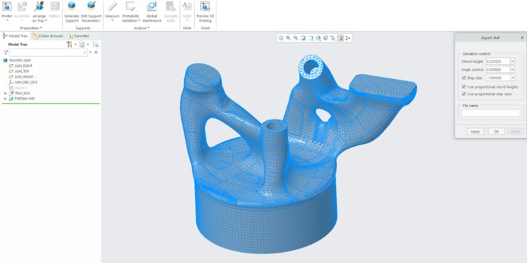527x263 pixels.
Task: Open the Favorites tab
Action: click(78, 36)
